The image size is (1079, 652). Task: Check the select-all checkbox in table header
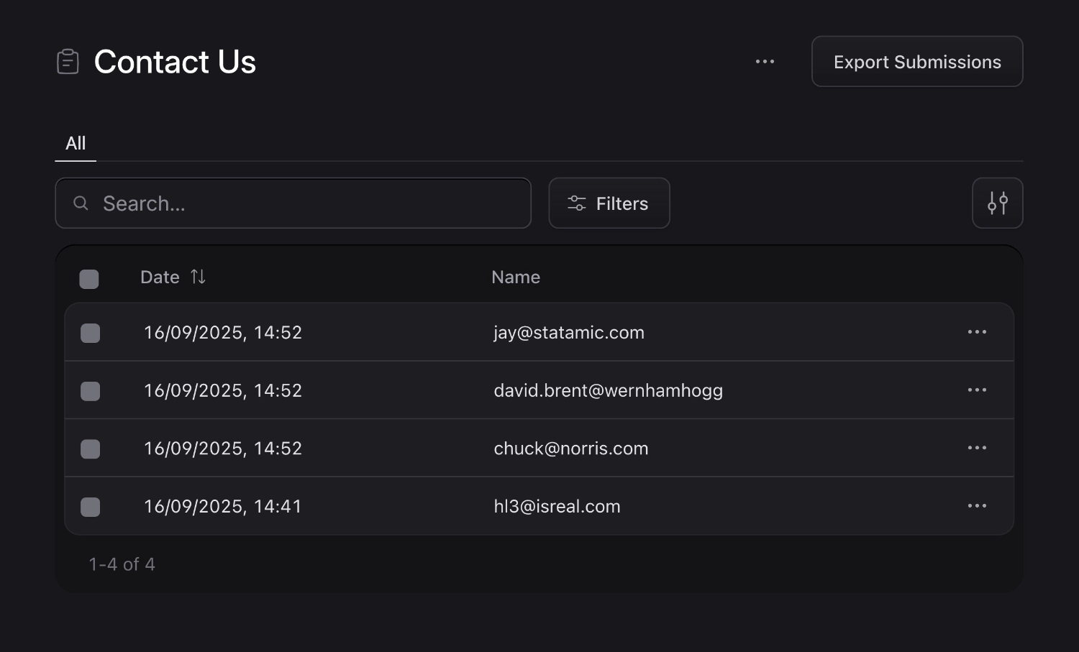[89, 279]
